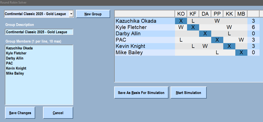
Task: Click Okada's W result against PAC
Action: click(x=217, y=21)
